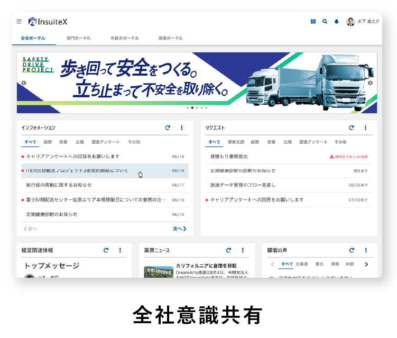
Task: Refresh the 業界ニュース panel
Action: [228, 250]
